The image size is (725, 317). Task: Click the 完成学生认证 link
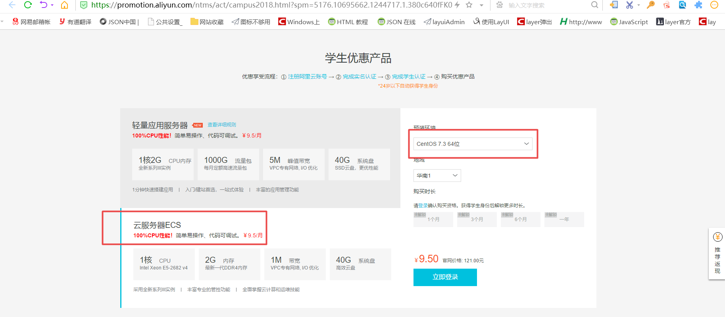(x=409, y=76)
